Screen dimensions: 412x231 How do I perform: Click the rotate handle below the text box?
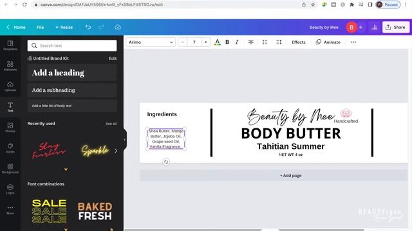[x=166, y=162]
